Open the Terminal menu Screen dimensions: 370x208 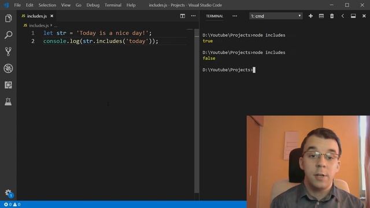[x=113, y=5]
